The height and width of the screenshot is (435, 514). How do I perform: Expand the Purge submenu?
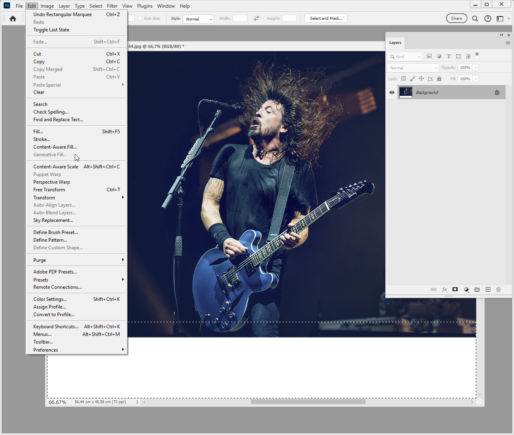[x=123, y=260]
